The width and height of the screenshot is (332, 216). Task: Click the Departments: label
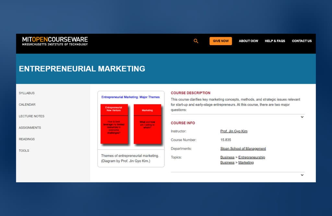(x=181, y=148)
